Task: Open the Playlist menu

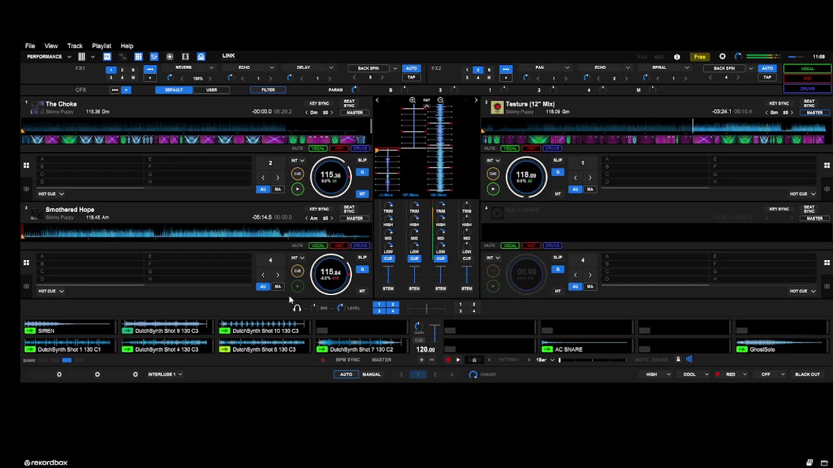Action: tap(102, 46)
